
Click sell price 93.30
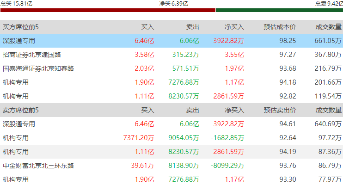[x=288, y=179]
